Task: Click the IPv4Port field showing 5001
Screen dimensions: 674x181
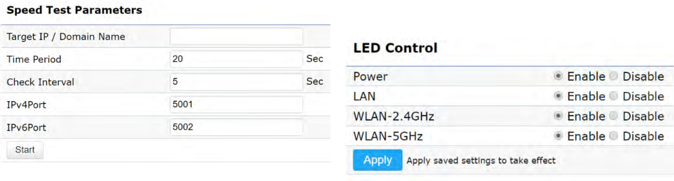Action: pyautogui.click(x=236, y=104)
